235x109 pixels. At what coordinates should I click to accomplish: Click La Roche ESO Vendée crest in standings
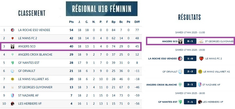[12, 30]
